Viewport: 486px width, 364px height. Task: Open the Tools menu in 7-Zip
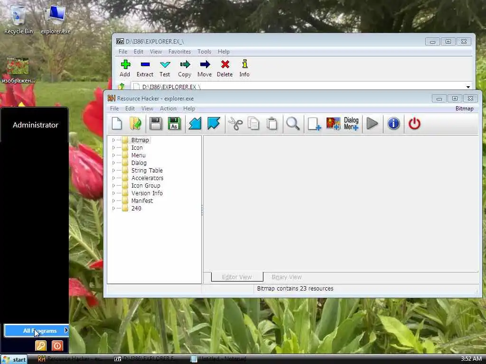204,52
